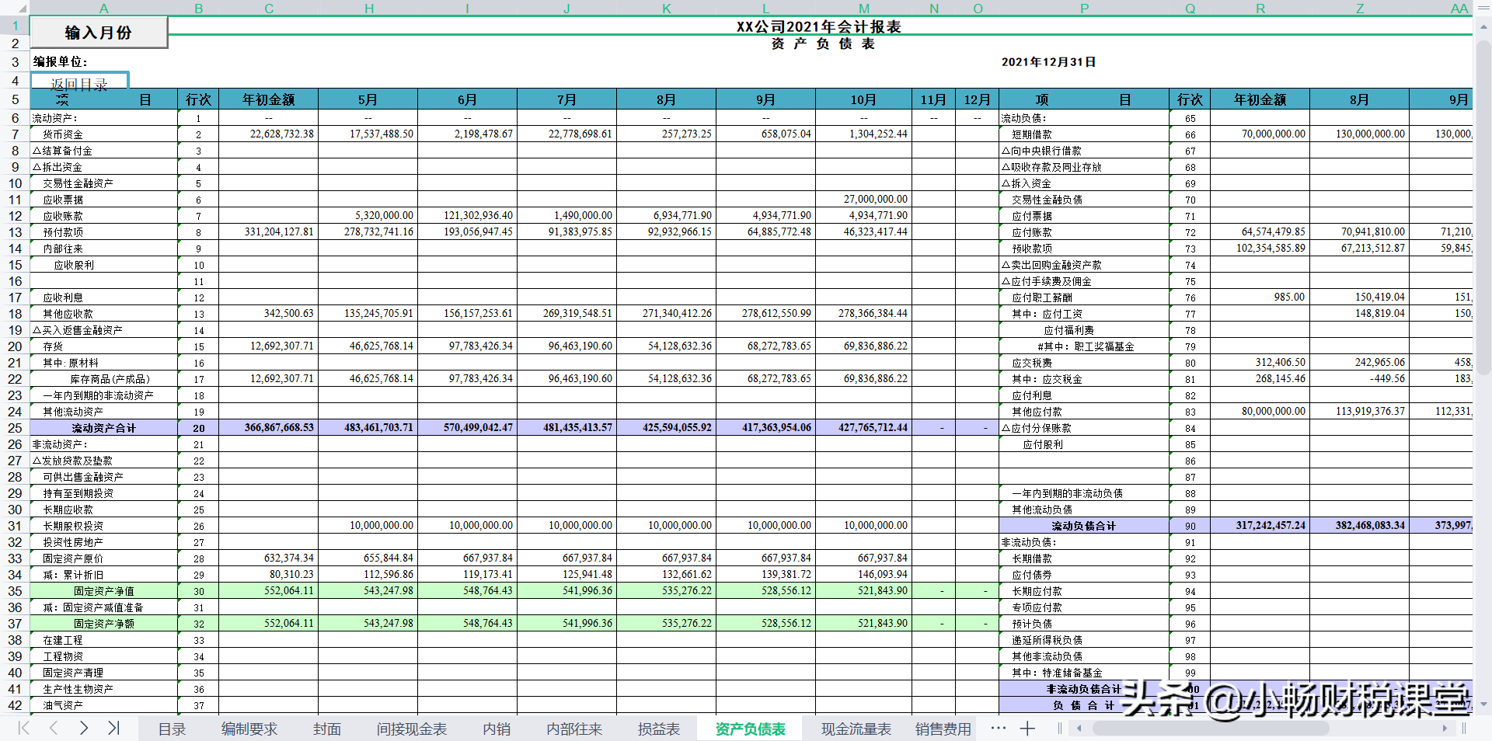1492x741 pixels.
Task: Select column A header
Action: (103, 8)
